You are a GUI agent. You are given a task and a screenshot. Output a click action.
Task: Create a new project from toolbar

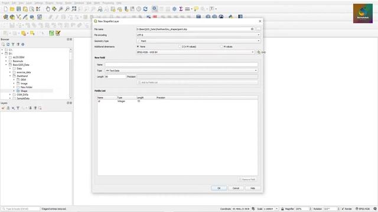coord(5,9)
